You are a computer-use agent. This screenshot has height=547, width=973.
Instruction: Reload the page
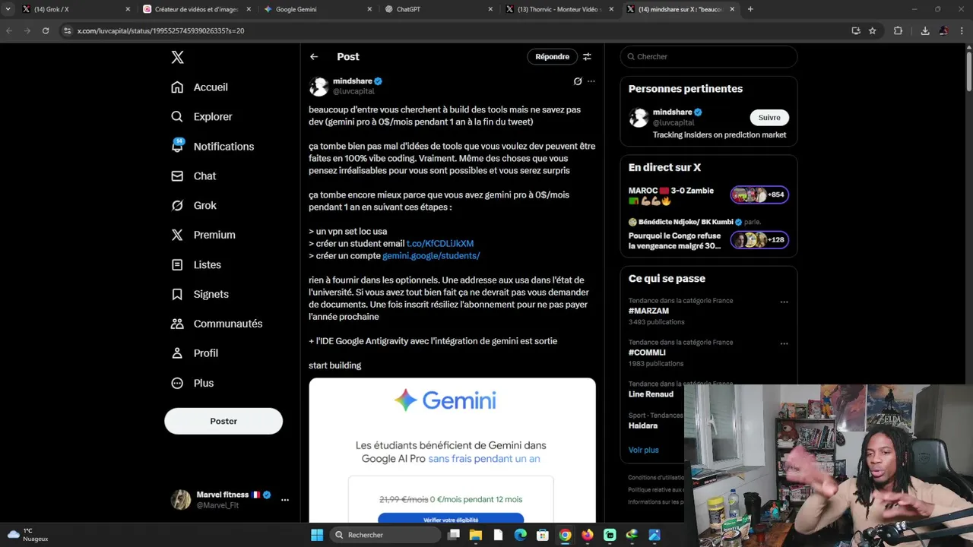tap(46, 30)
